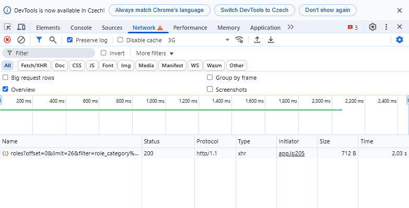The image size is (409, 208).
Task: Switch to the Console tab
Action: 81,28
